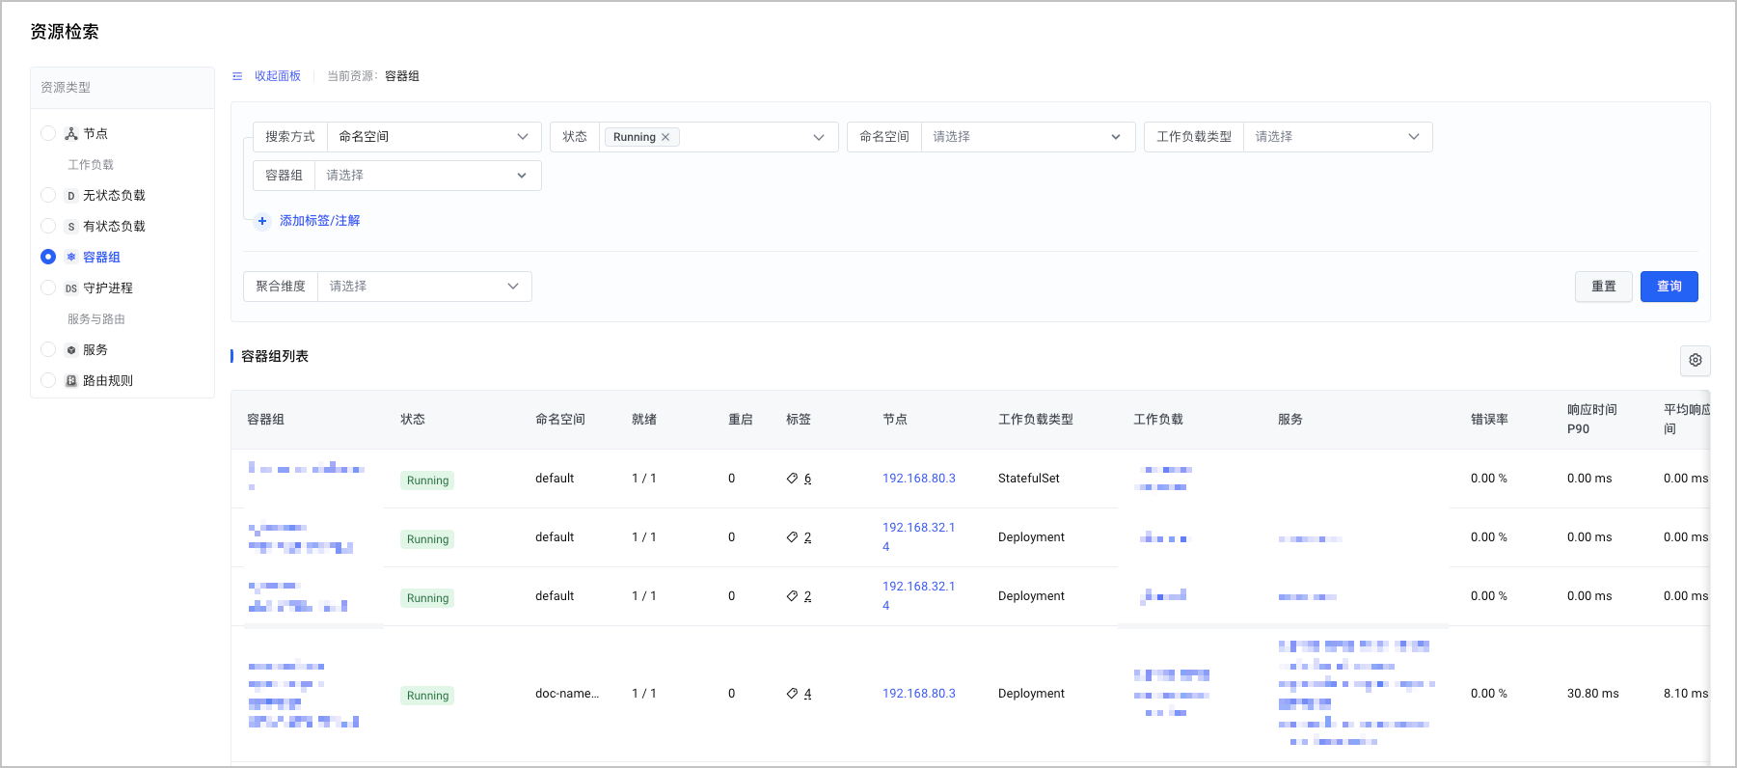
Task: Click the 资源检索 page title
Action: point(65,32)
